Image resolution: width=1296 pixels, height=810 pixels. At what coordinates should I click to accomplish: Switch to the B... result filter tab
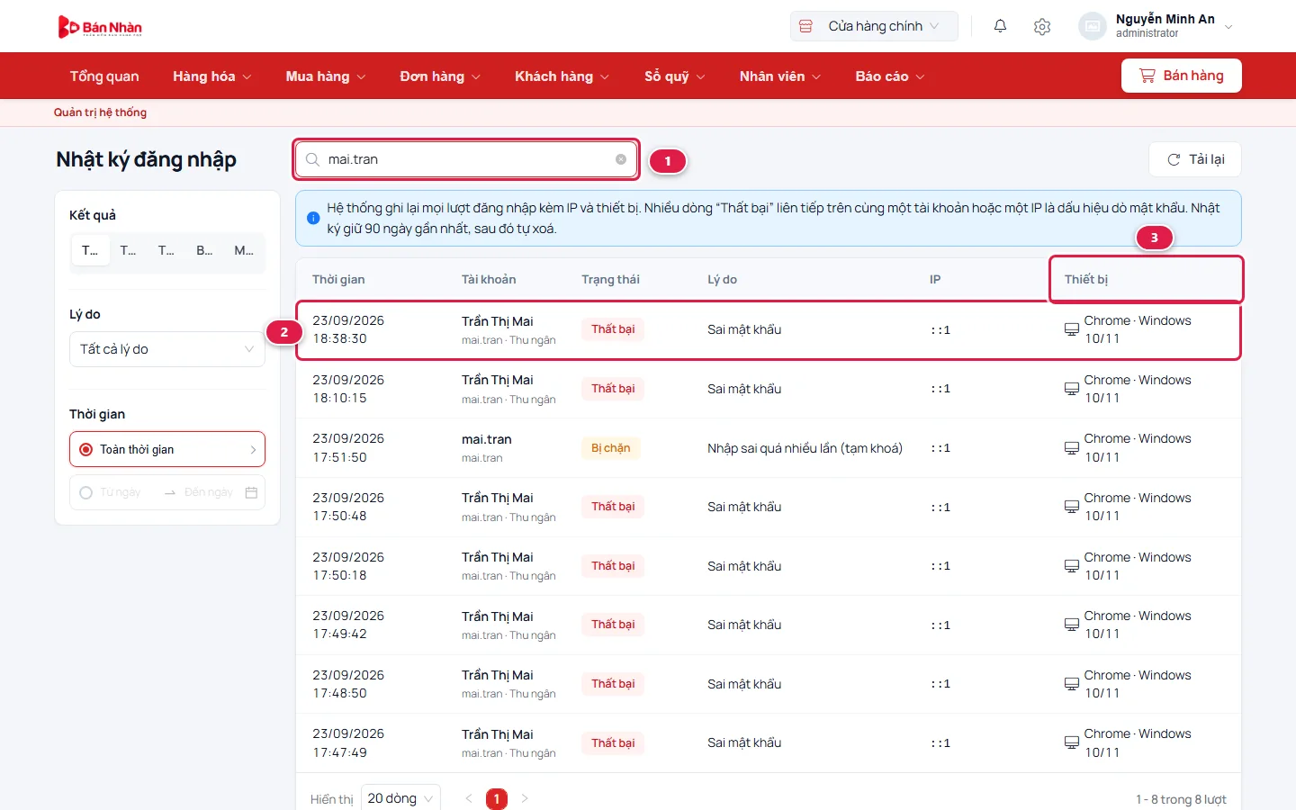point(204,250)
